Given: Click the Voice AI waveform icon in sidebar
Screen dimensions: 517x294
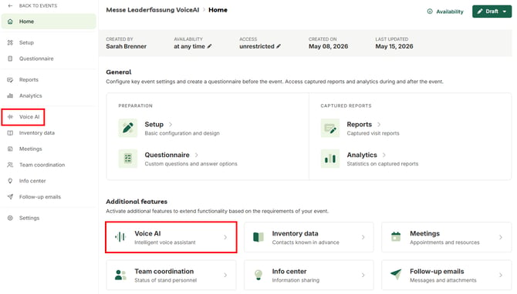Looking at the screenshot, I should coord(10,117).
